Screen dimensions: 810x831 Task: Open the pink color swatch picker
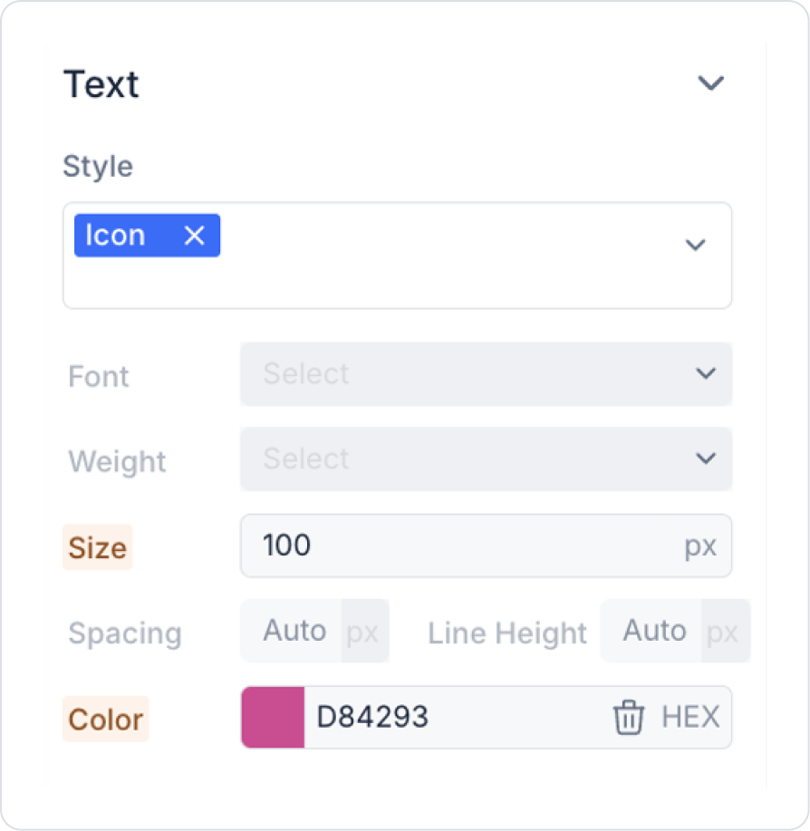click(x=273, y=717)
